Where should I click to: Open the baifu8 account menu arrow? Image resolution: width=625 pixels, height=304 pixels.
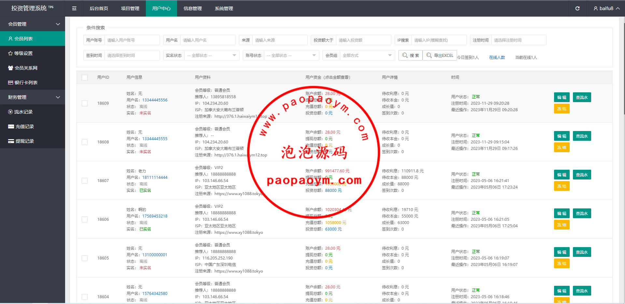click(618, 8)
